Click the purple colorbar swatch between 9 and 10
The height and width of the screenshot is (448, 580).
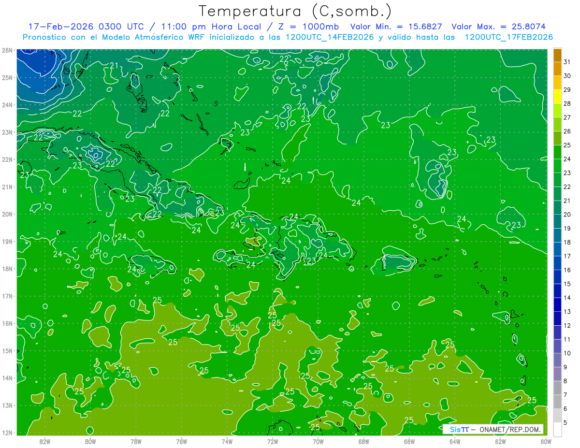click(x=557, y=360)
